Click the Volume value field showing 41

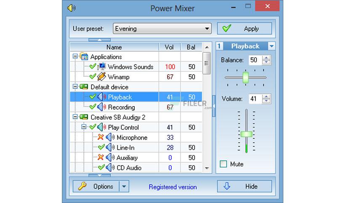click(256, 99)
